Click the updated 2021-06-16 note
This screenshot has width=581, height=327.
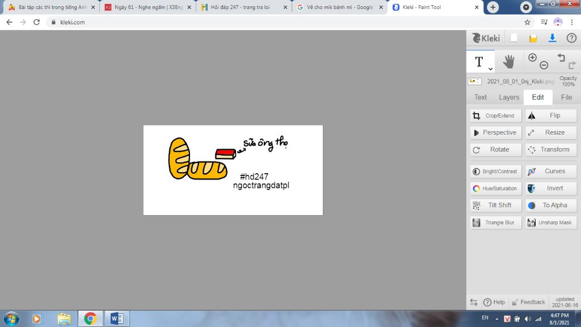click(565, 302)
